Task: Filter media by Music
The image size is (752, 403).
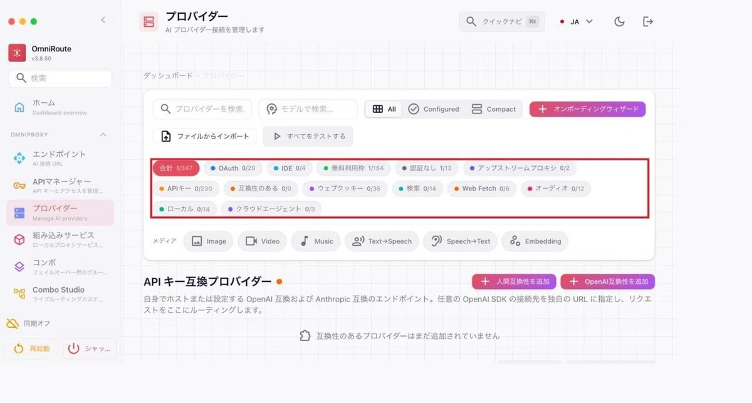Action: (316, 241)
